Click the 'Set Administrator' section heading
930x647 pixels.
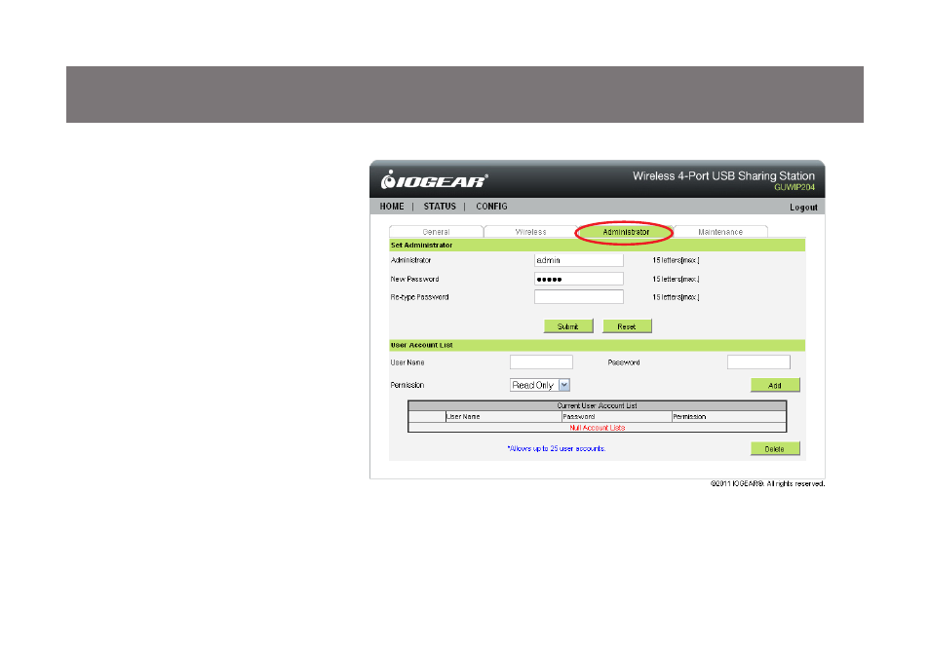[422, 245]
